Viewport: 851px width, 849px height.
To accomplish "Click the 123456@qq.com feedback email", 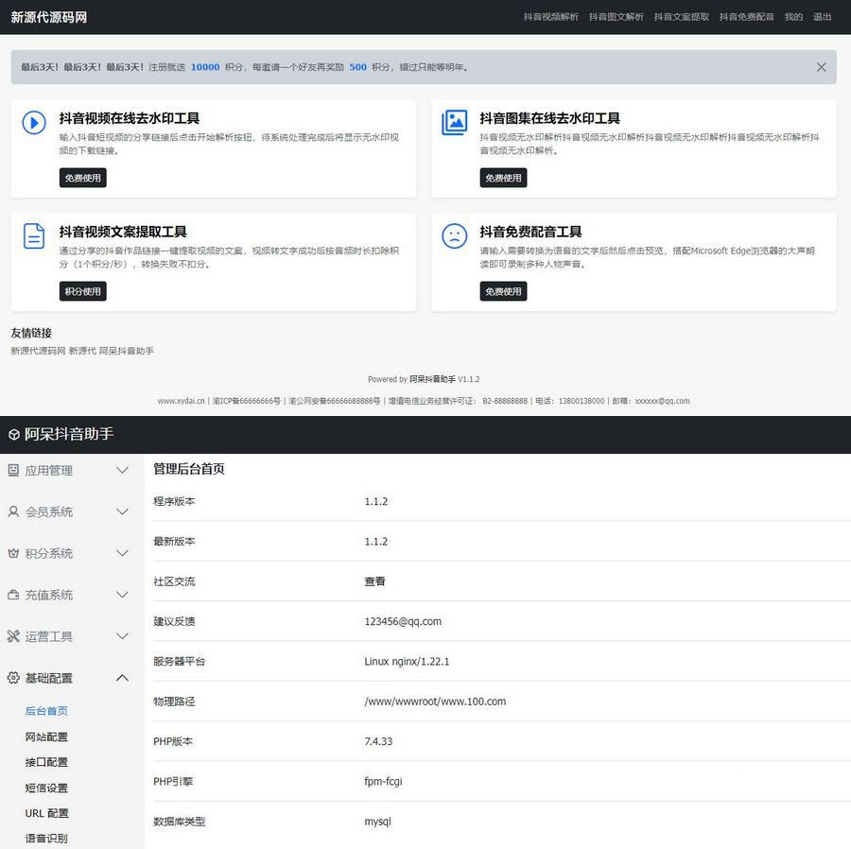I will click(403, 621).
